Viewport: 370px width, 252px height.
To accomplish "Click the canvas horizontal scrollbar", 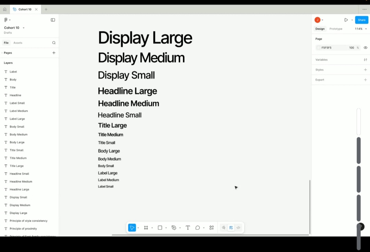I will [210, 235].
